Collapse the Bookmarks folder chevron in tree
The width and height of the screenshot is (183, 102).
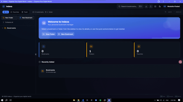tap(3, 28)
